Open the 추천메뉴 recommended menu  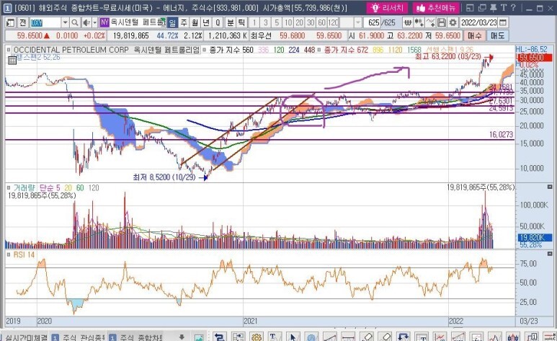click(x=436, y=7)
